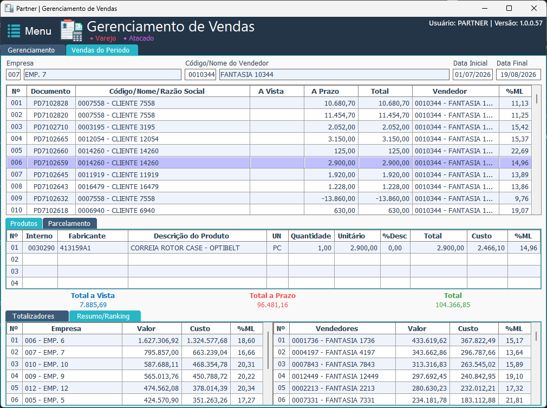Click product cost value 2.466,10
This screenshot has height=408, width=547.
point(491,248)
